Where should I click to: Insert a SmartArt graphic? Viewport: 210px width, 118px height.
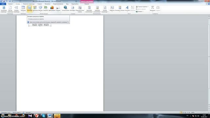tap(46, 9)
